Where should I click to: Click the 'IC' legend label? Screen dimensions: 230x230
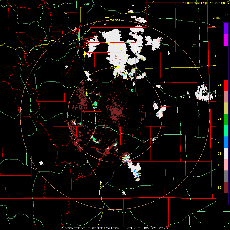click(219, 165)
